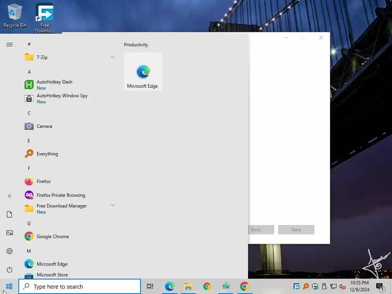Image resolution: width=392 pixels, height=294 pixels.
Task: Click the Microsoft Edge Productivity tile
Action: (143, 72)
